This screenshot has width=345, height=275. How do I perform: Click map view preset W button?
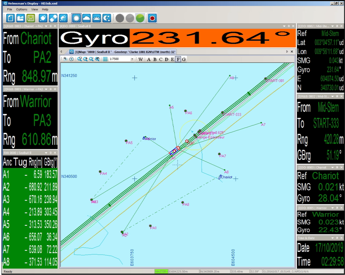pos(140,59)
